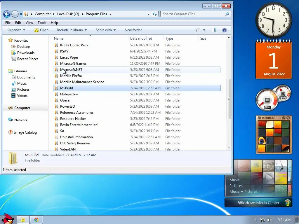Click the search magnifier icon
The height and width of the screenshot is (224, 299).
click(227, 14)
